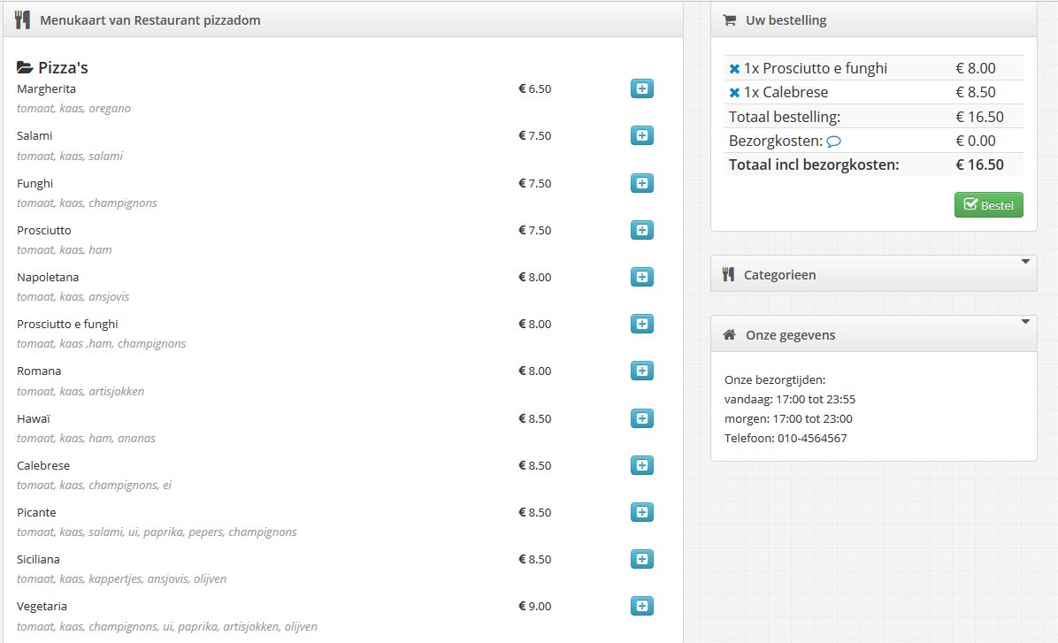Image resolution: width=1058 pixels, height=643 pixels.
Task: Remove Prosciutto e funghi from order
Action: click(735, 68)
